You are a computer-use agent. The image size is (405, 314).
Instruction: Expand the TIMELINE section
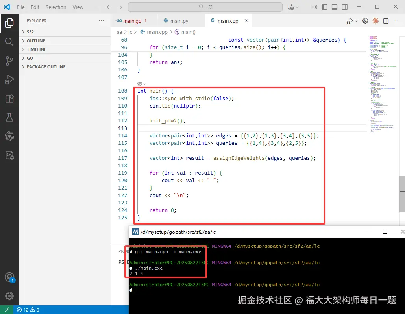65,49
